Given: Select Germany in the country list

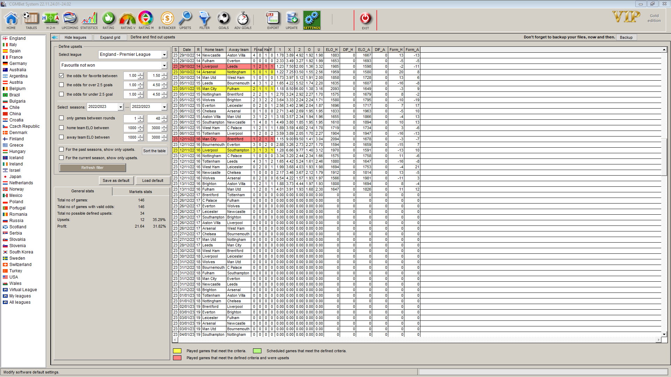Looking at the screenshot, I should pos(18,64).
